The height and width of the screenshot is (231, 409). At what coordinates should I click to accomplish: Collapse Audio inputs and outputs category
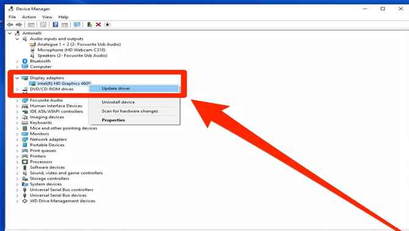point(17,39)
